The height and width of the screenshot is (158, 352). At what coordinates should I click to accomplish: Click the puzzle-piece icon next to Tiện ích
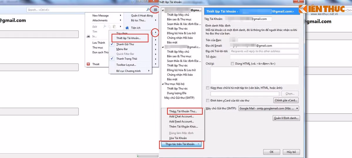tap(127, 28)
